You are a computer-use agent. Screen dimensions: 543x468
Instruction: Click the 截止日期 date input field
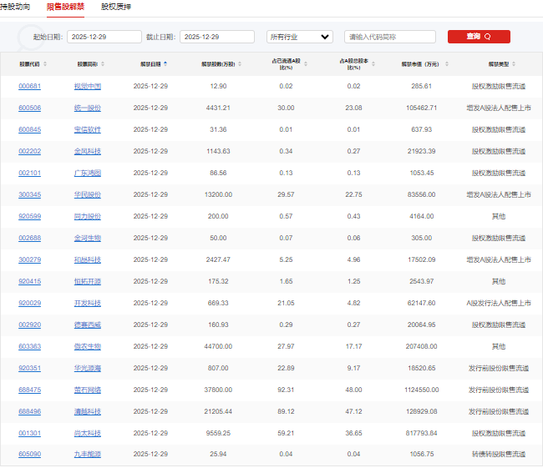click(x=216, y=37)
